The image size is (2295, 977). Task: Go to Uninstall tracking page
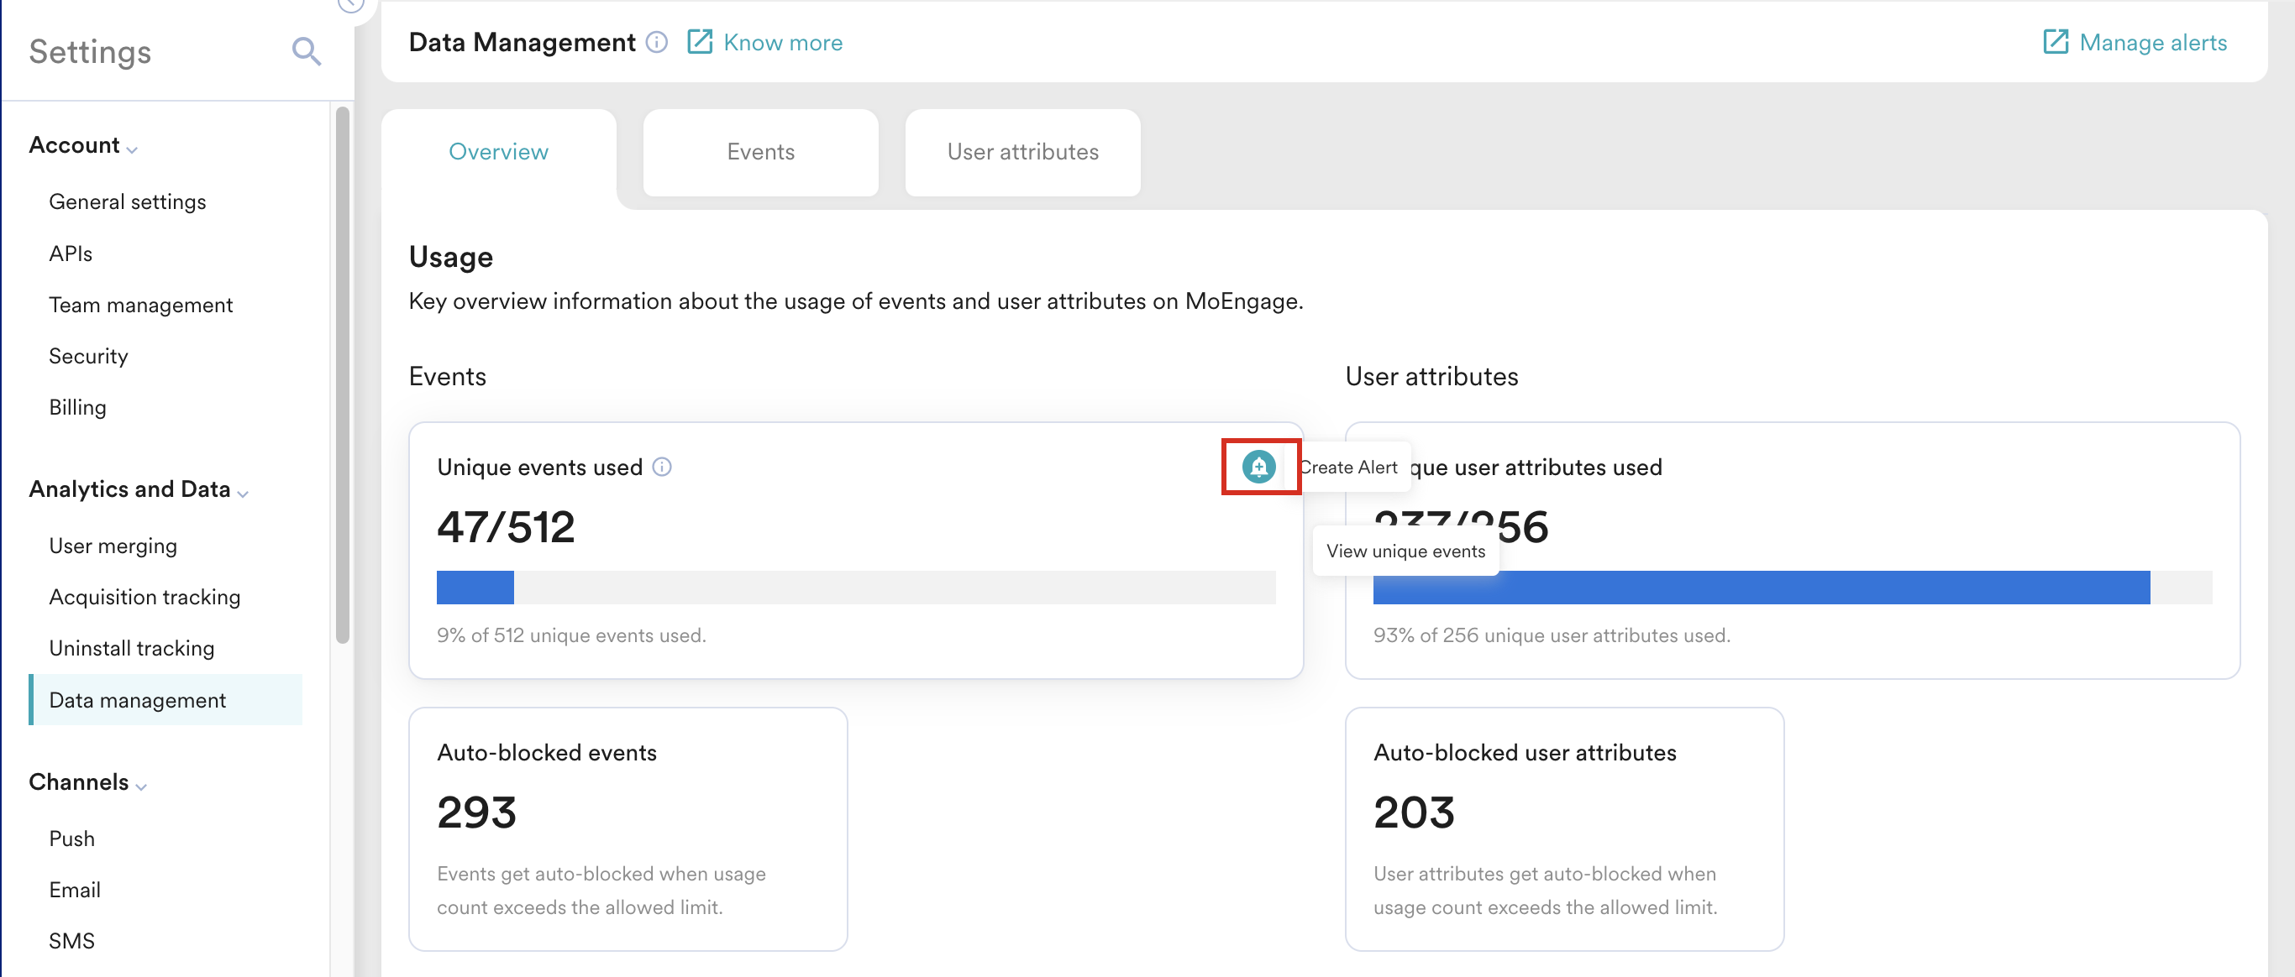(132, 648)
